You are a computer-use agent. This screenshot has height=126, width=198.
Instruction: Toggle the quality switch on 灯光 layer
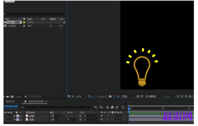[x=107, y=119]
